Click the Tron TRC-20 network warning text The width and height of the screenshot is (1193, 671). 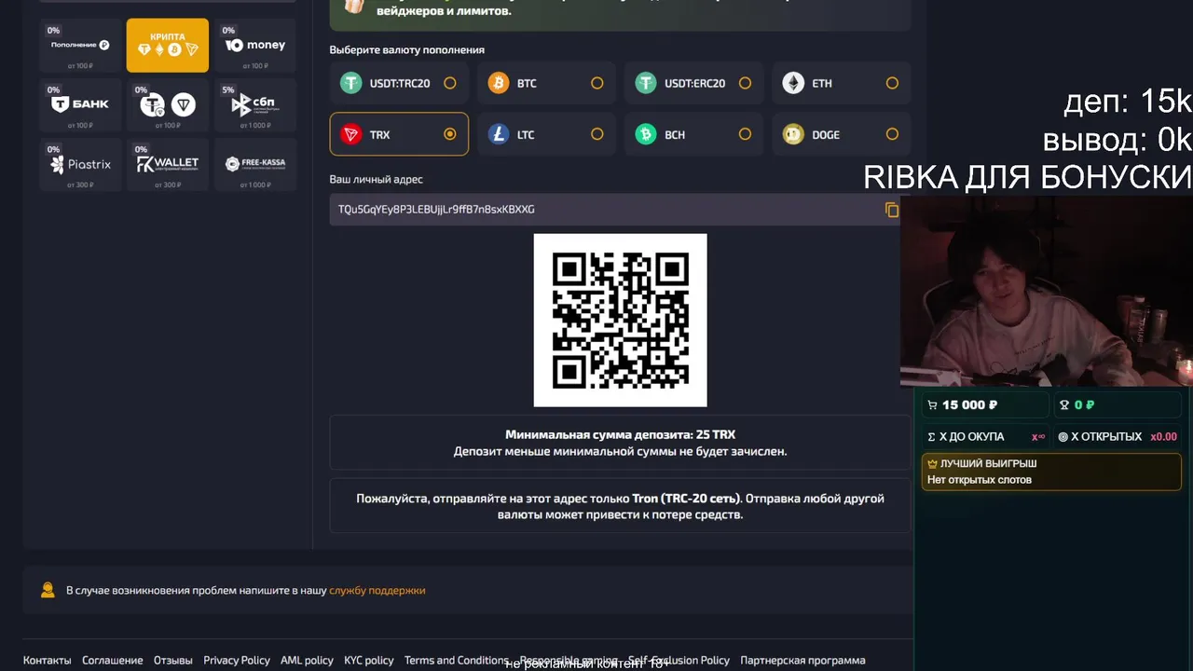click(x=620, y=506)
